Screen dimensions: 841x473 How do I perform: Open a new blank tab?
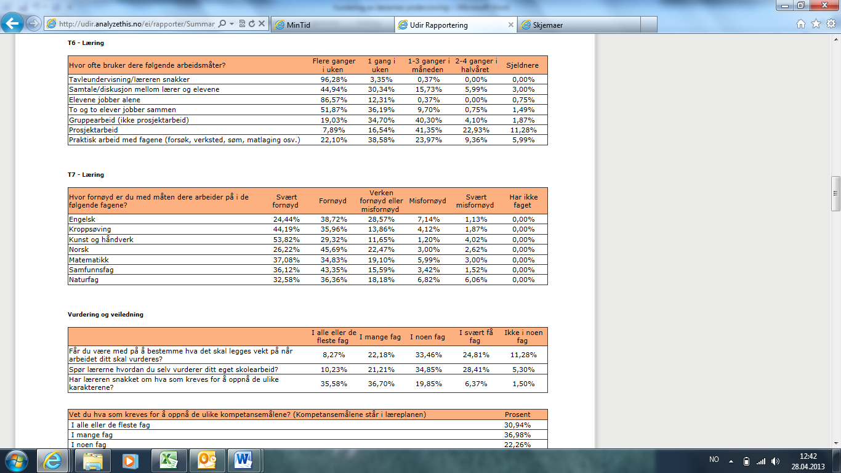click(x=649, y=25)
